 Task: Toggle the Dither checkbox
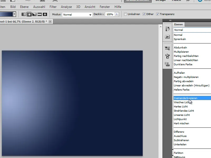tap(144, 14)
